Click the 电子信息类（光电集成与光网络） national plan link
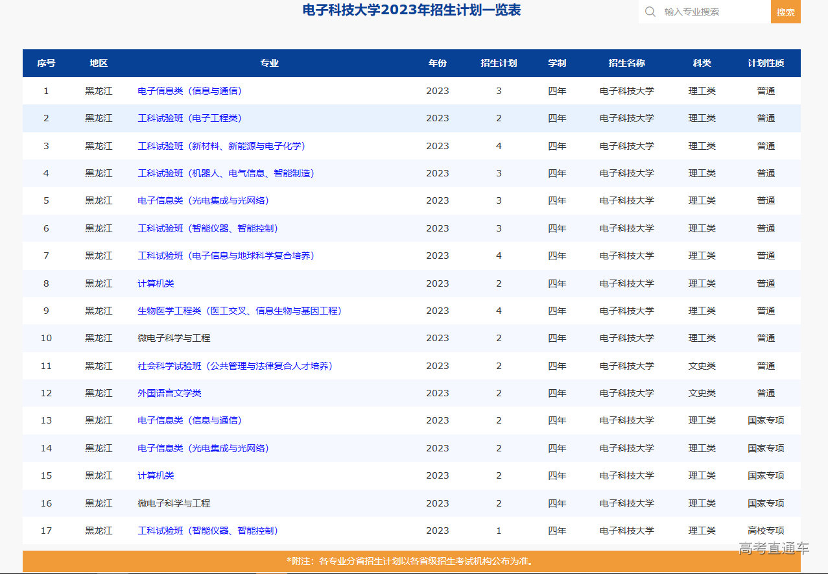Screen dimensions: 828x574 coord(202,448)
